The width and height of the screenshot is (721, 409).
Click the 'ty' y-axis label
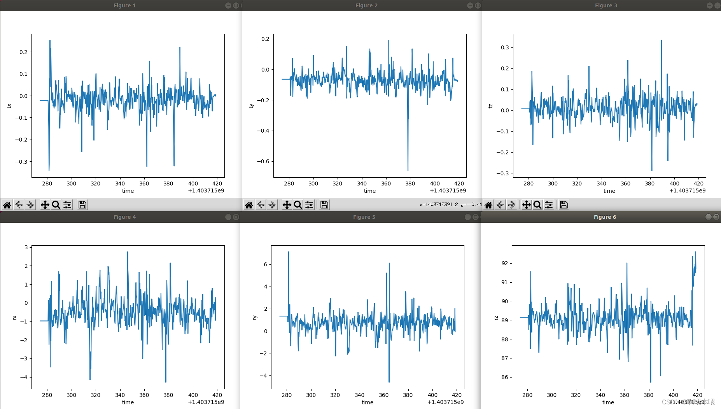click(x=251, y=106)
